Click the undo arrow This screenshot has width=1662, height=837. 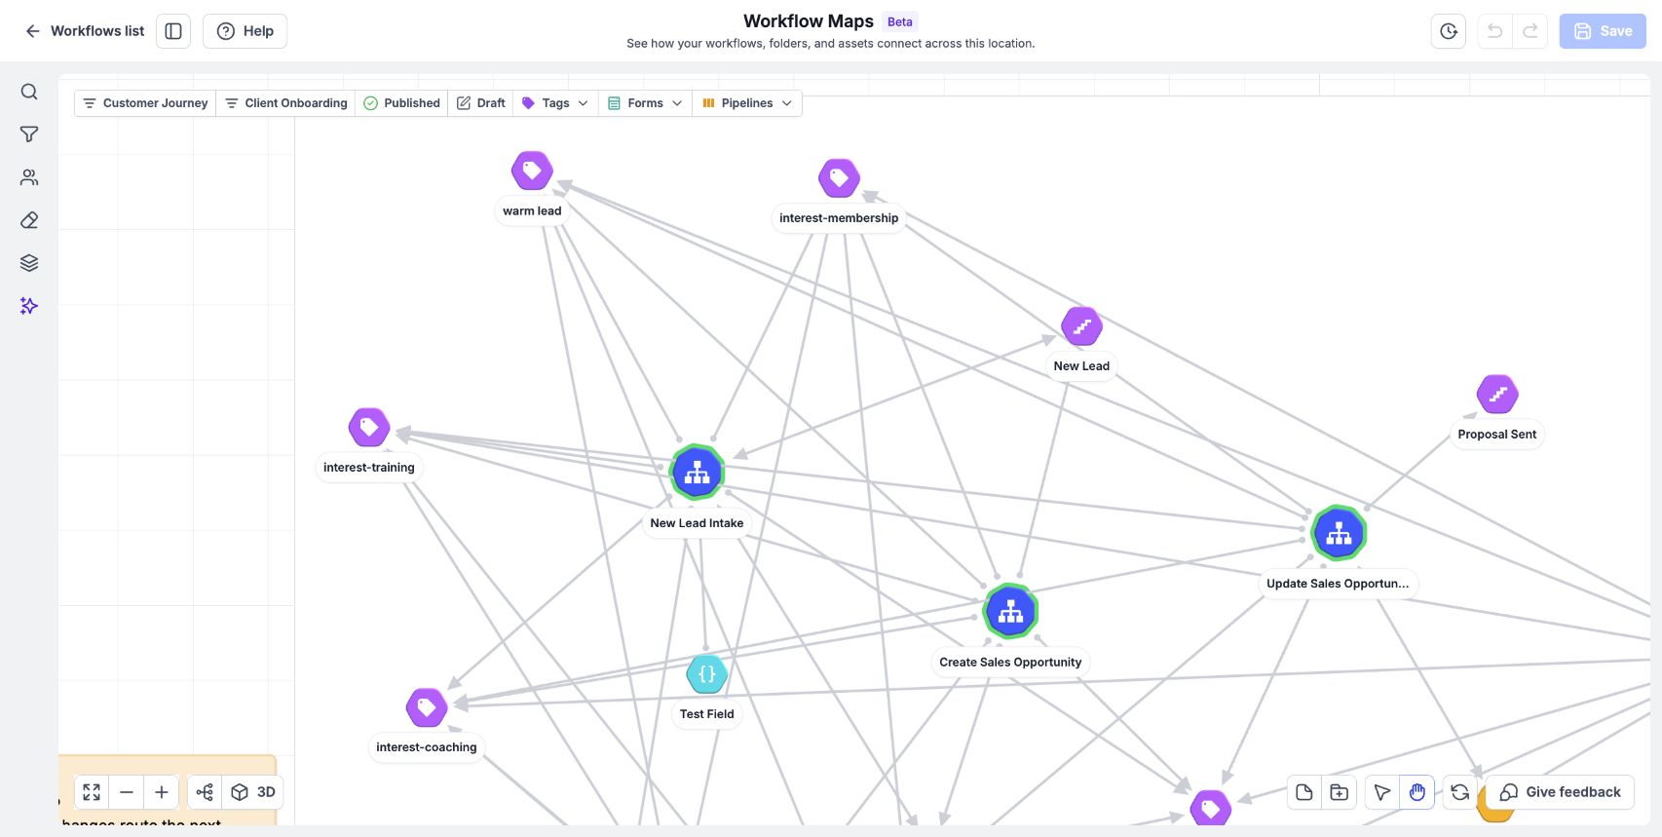1494,31
